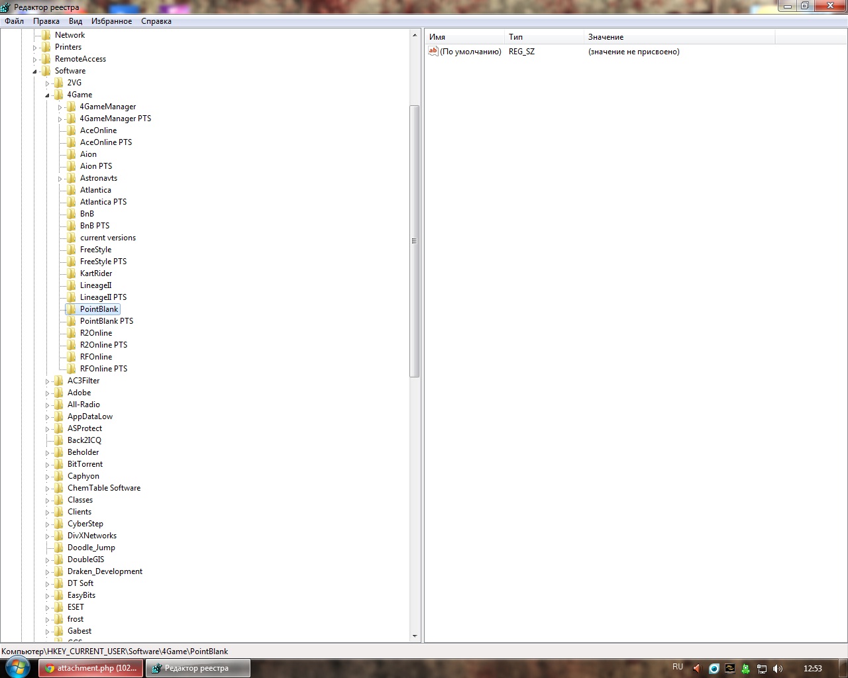
Task: Open the Файл menu
Action: click(x=14, y=21)
